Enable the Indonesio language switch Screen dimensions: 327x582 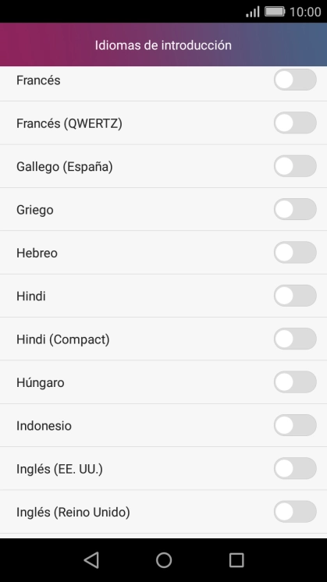tap(295, 425)
